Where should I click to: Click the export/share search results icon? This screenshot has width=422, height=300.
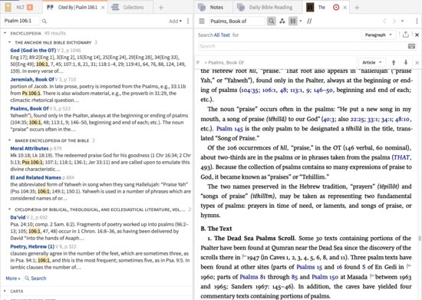[x=406, y=35]
